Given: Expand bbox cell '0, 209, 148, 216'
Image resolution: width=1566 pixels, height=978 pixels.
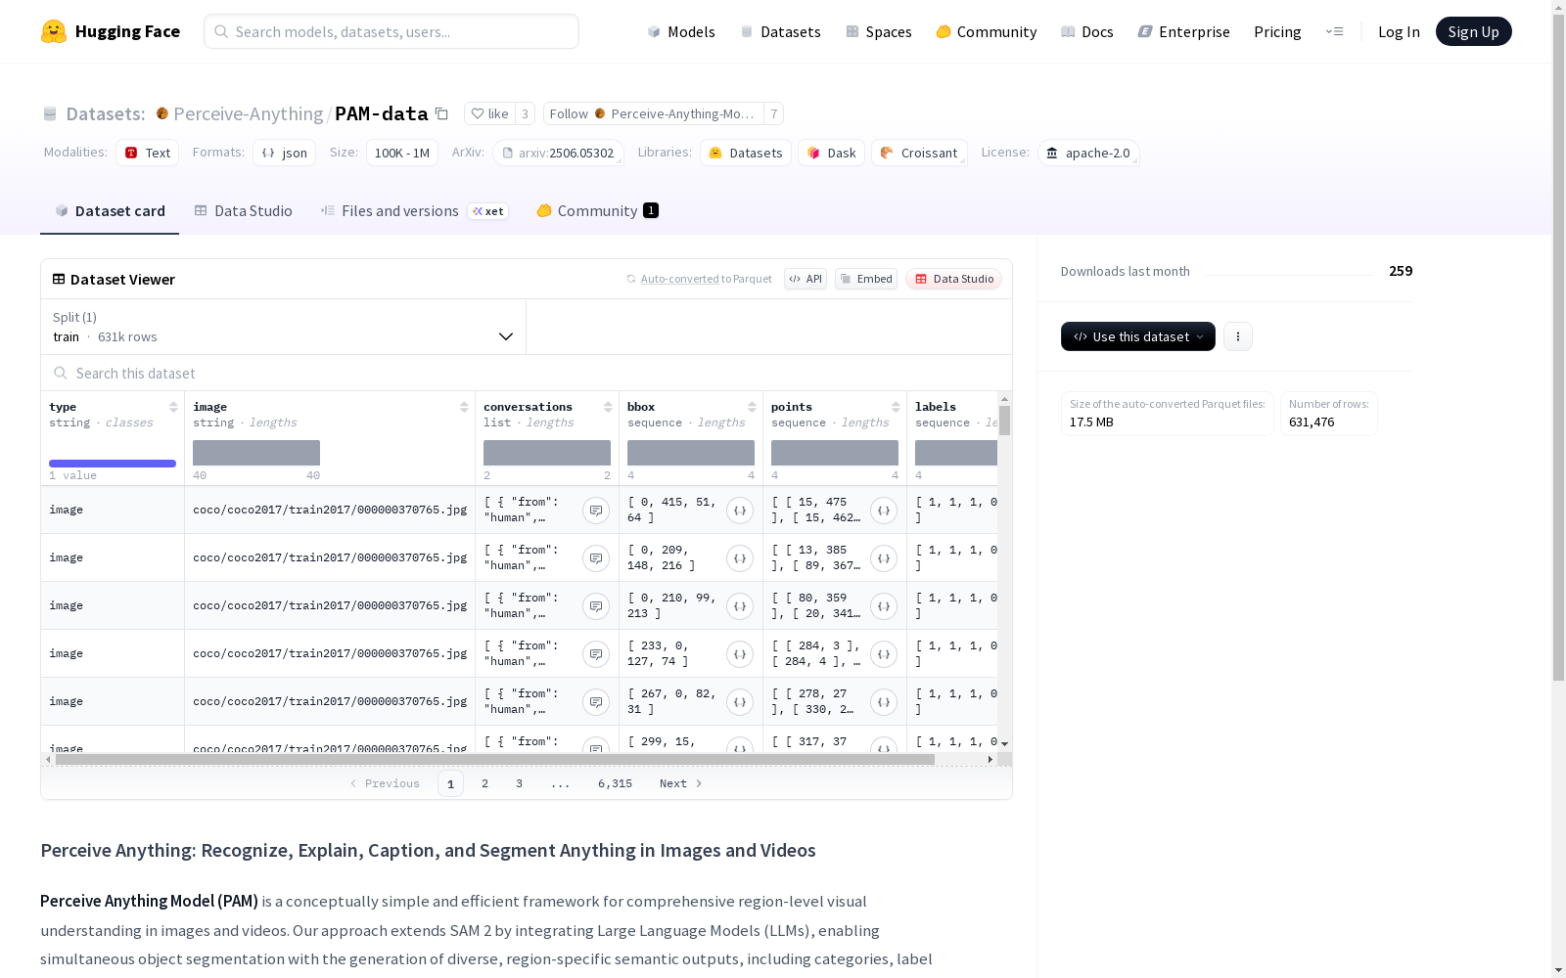Looking at the screenshot, I should coord(740,558).
